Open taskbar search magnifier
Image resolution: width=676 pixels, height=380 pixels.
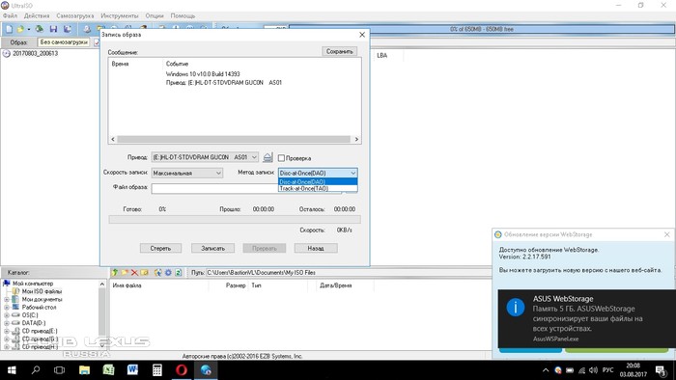36,370
